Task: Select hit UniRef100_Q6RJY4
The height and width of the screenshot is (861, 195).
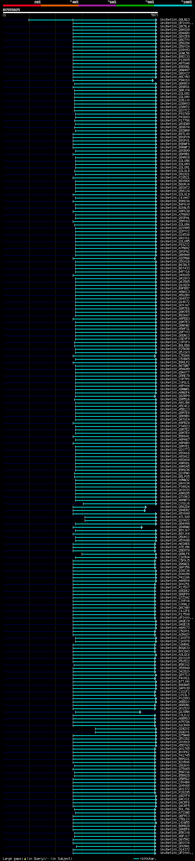Action: [x=175, y=90]
